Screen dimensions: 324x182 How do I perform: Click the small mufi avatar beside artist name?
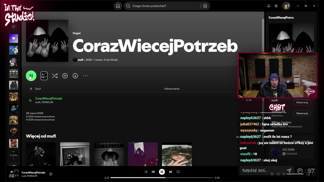pyautogui.click(x=75, y=60)
